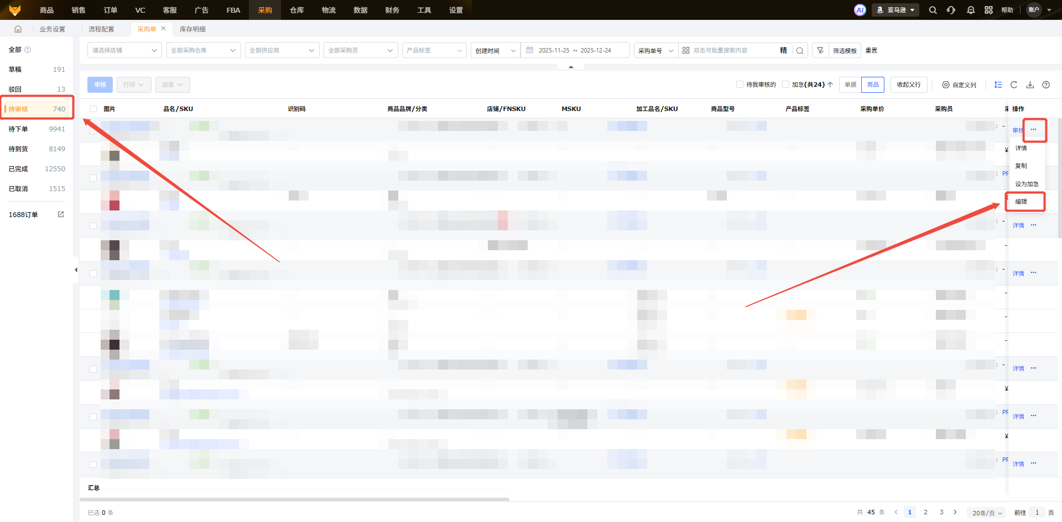Image resolution: width=1062 pixels, height=522 pixels.
Task: Go to the previous page arrow
Action: click(x=896, y=512)
